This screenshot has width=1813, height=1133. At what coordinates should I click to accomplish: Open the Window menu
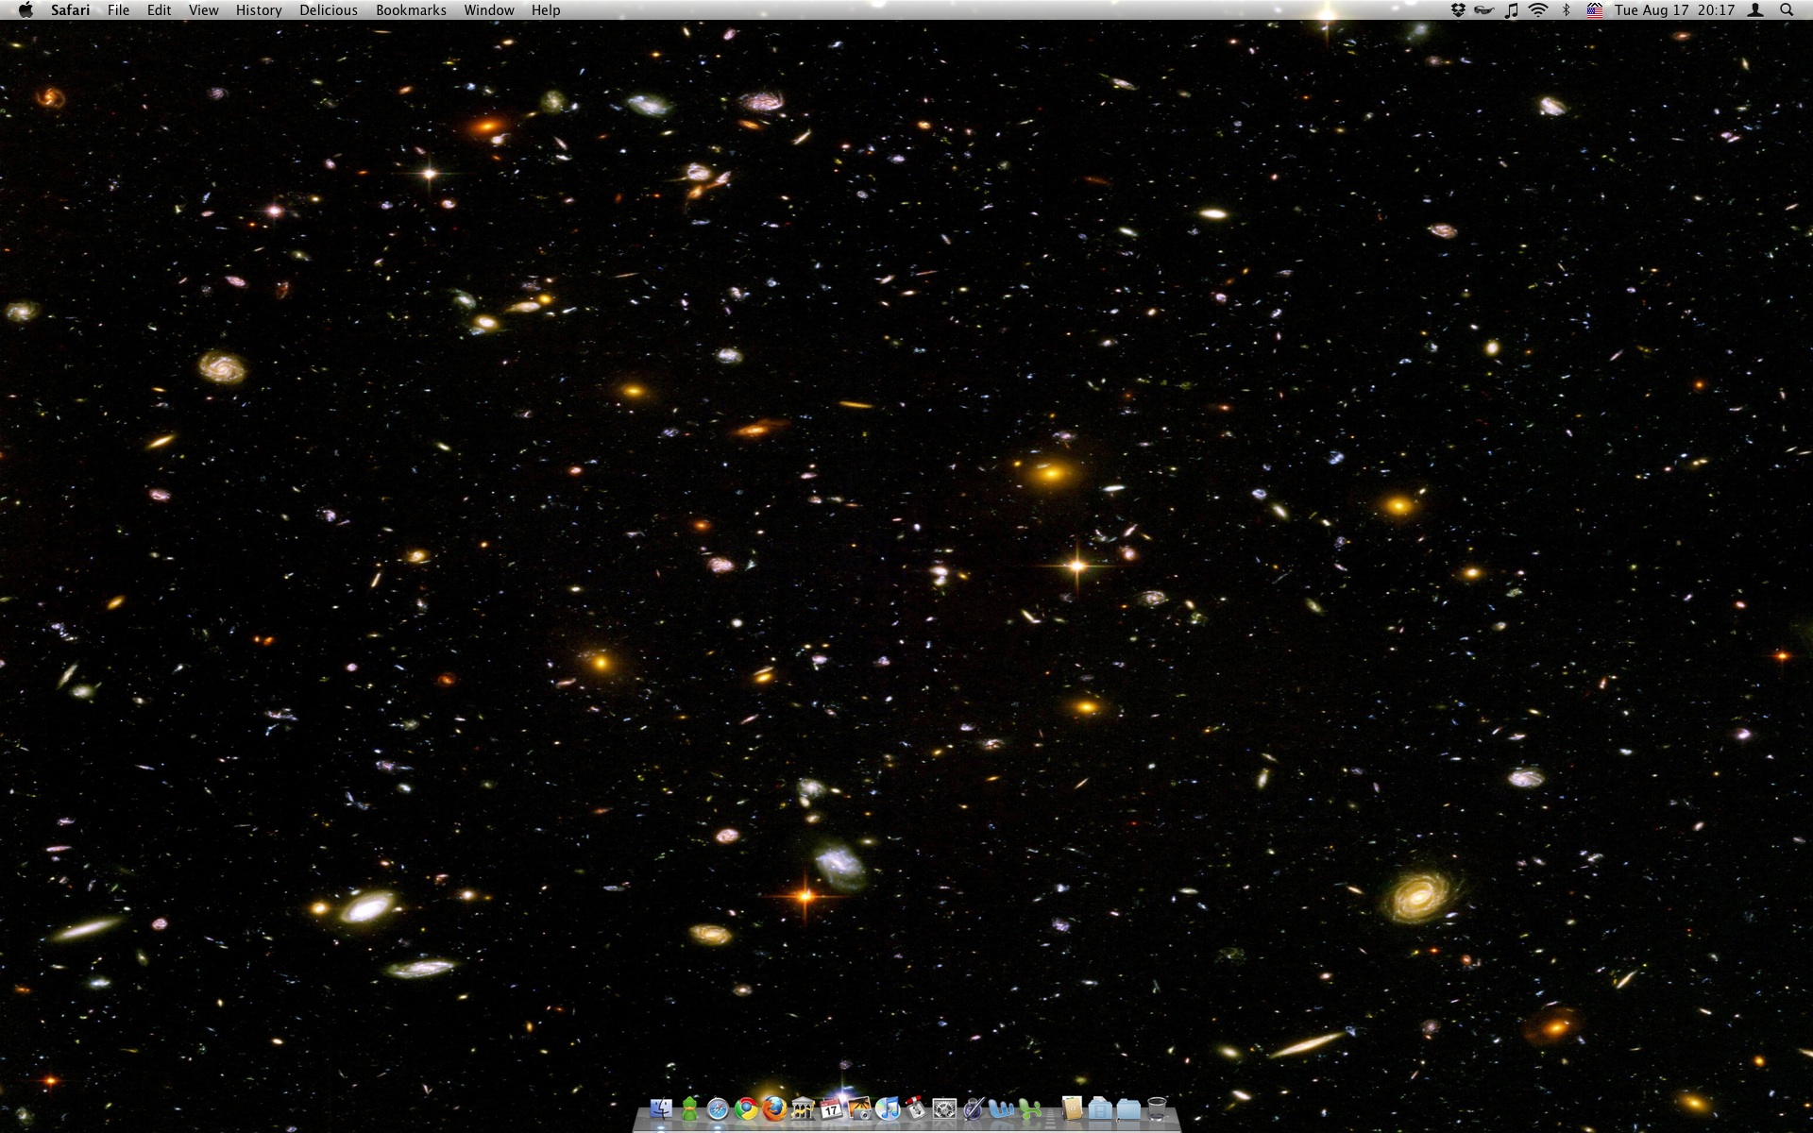489,10
